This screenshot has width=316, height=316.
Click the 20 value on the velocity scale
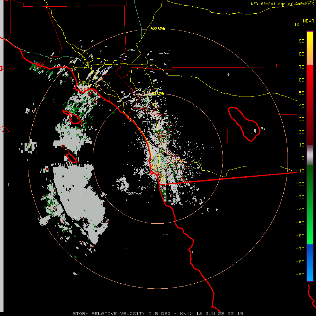pyautogui.click(x=302, y=132)
